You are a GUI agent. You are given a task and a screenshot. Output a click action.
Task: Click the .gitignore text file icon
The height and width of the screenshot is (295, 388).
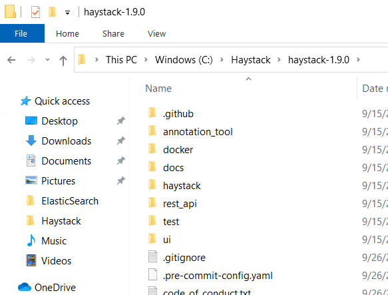point(152,256)
